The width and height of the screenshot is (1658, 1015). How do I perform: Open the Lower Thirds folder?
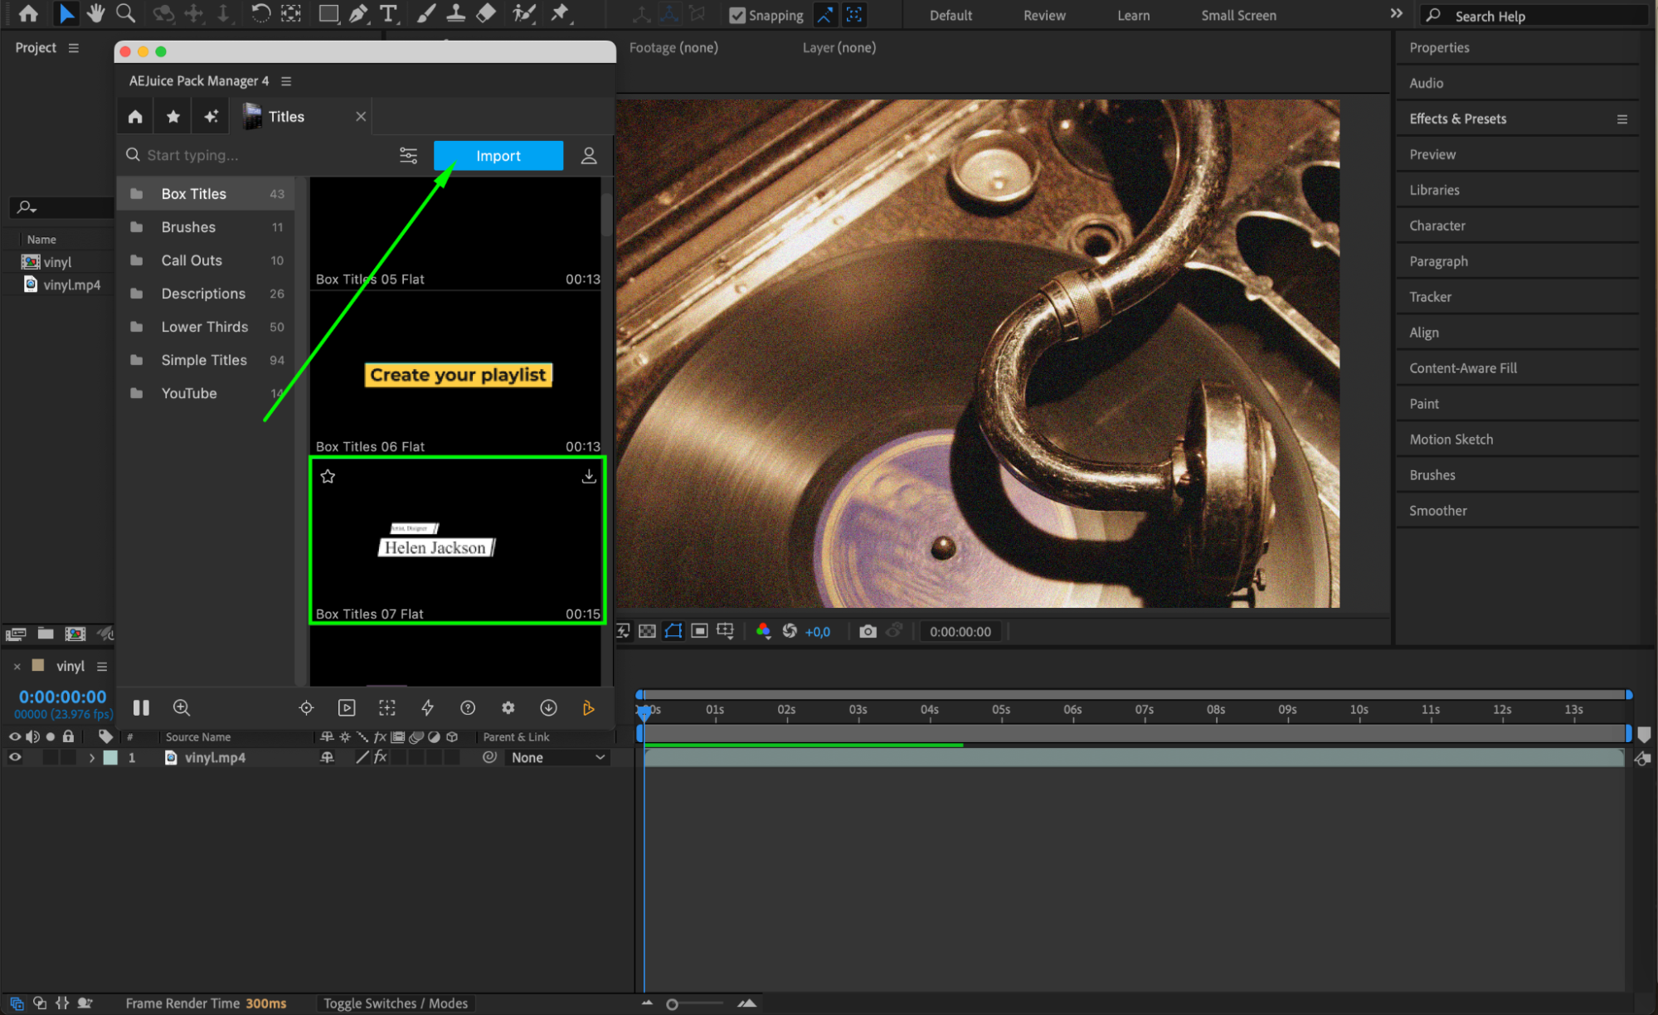[204, 327]
